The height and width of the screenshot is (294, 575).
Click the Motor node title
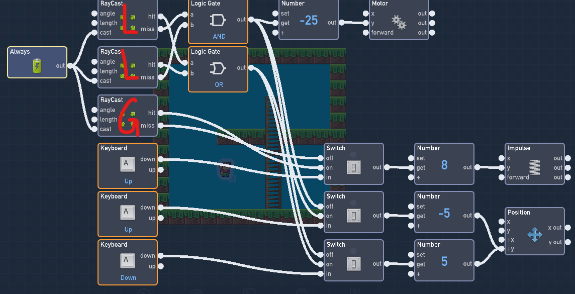380,4
